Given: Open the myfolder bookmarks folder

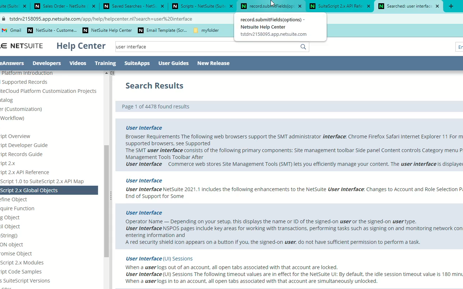Looking at the screenshot, I should tap(206, 30).
